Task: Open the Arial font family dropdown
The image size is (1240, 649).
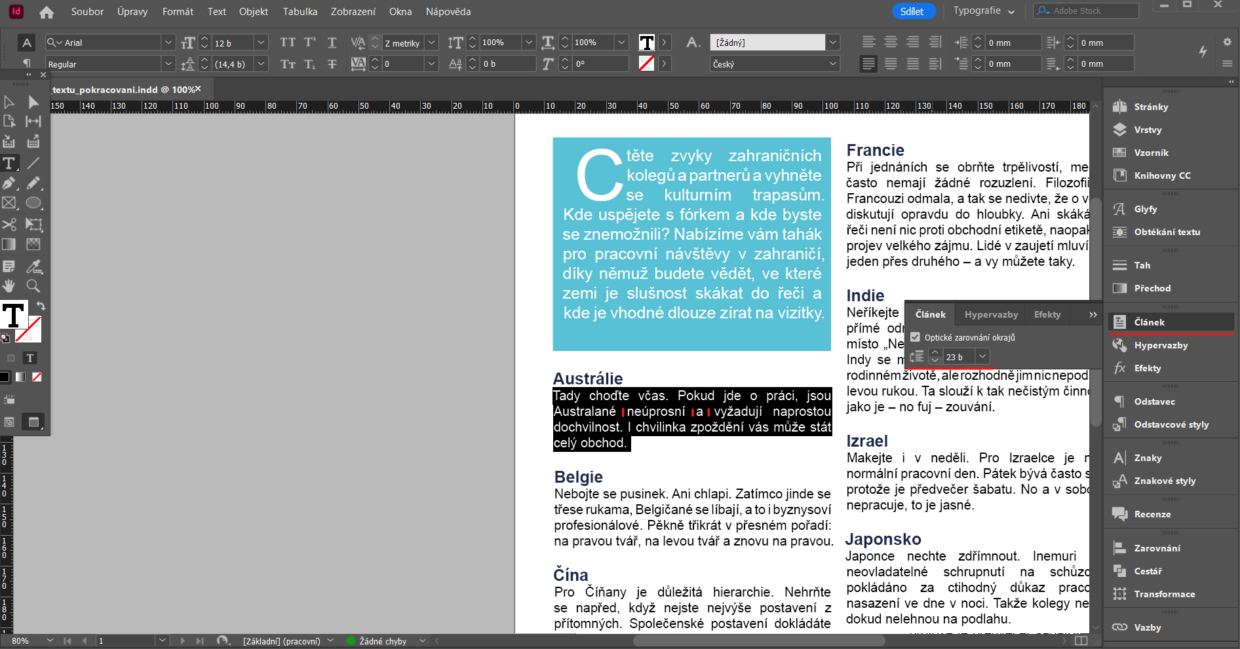Action: tap(169, 42)
